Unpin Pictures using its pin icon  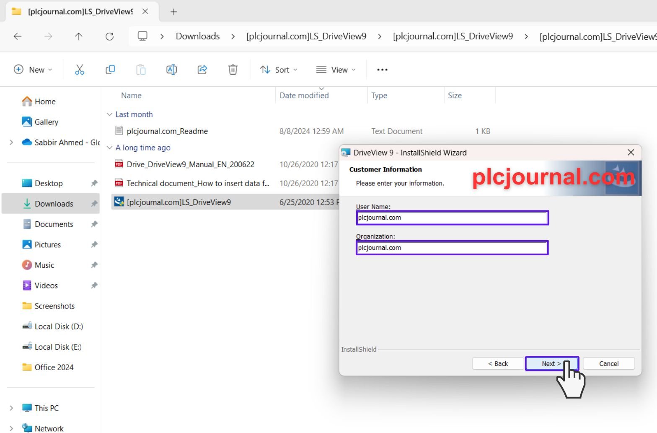(94, 245)
